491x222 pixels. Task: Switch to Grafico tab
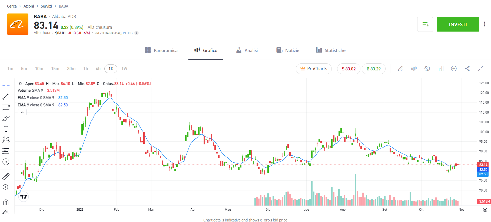tap(205, 50)
